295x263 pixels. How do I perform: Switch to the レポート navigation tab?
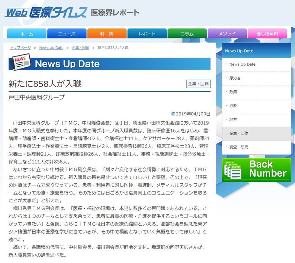[x=147, y=34]
